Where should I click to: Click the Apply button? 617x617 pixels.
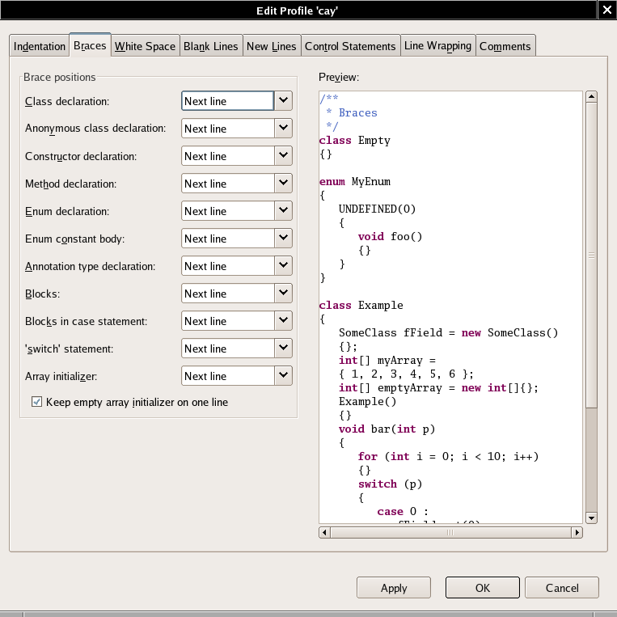394,588
